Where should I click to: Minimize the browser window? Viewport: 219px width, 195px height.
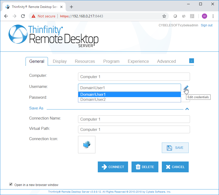tap(188, 4)
